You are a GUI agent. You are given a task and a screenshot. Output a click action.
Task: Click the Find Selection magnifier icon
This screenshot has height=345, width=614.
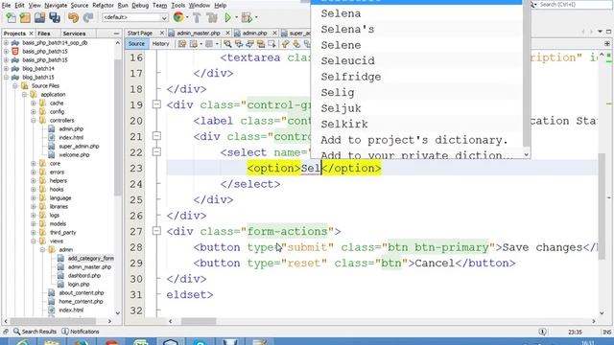[227, 44]
